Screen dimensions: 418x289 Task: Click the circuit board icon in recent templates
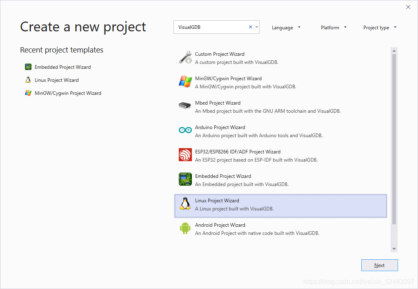[x=28, y=67]
